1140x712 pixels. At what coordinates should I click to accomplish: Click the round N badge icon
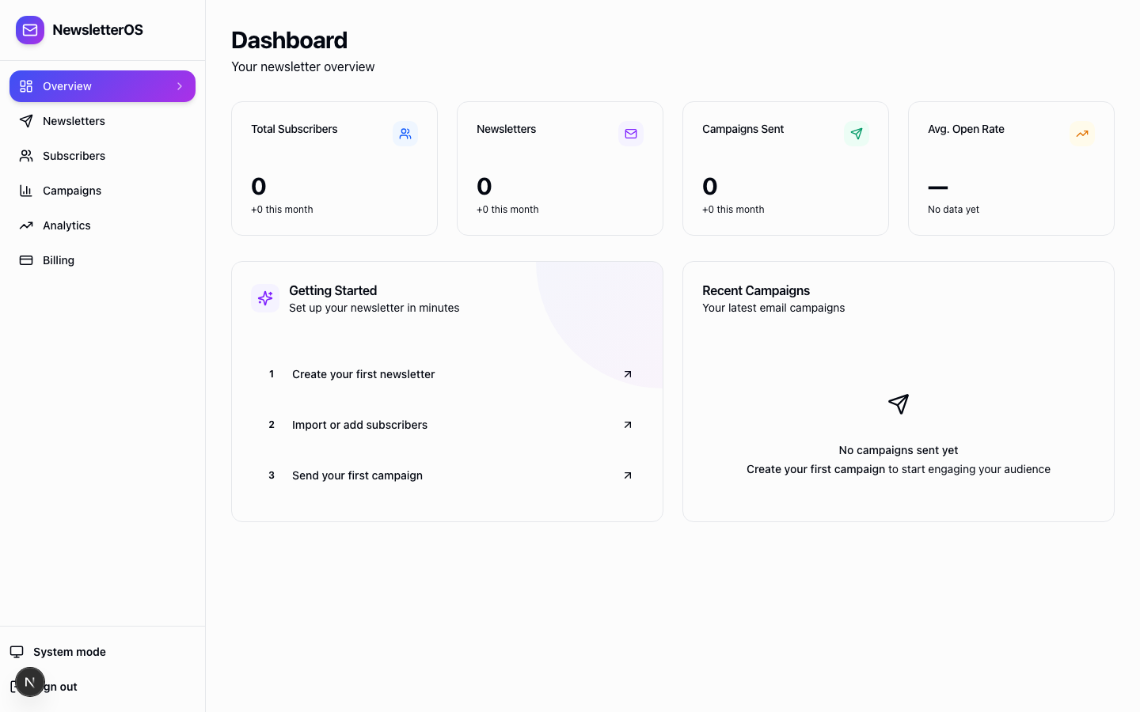click(x=30, y=682)
